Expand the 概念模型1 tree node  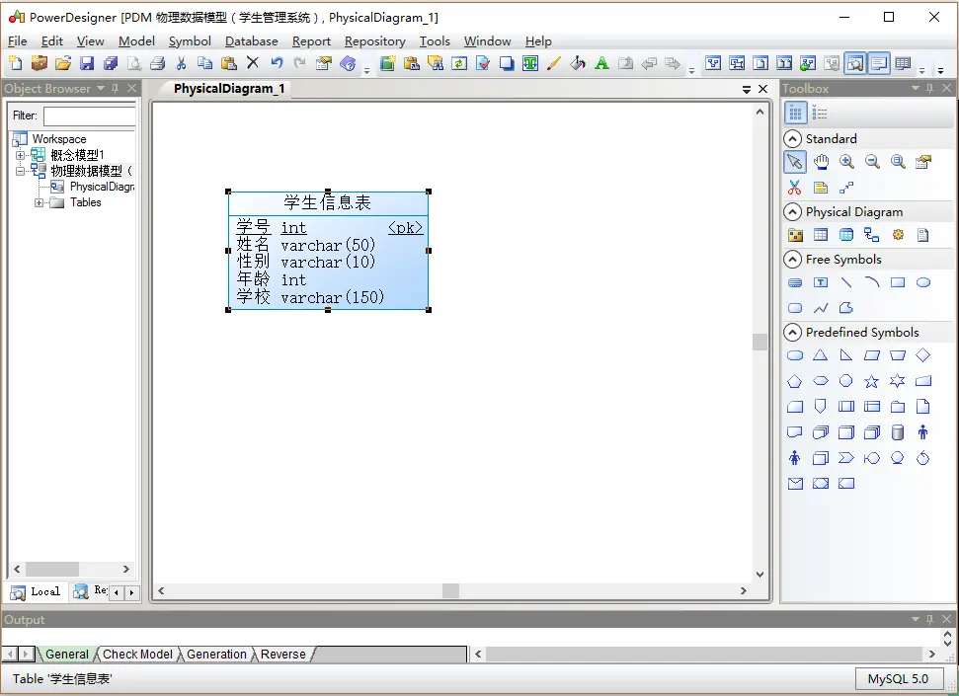pyautogui.click(x=20, y=154)
